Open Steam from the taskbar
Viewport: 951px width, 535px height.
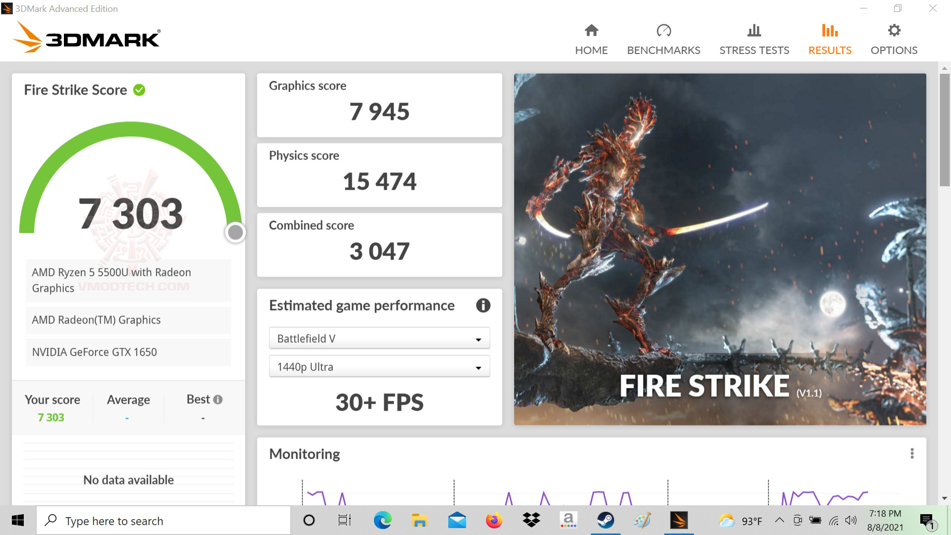click(x=605, y=521)
